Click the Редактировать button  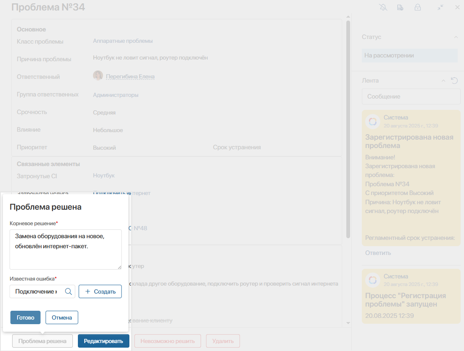coord(103,341)
